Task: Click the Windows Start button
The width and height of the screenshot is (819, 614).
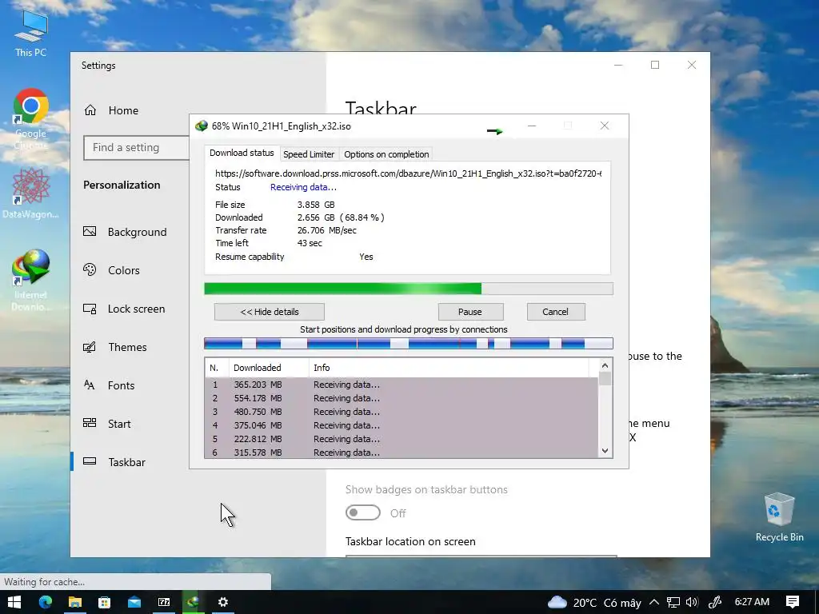Action: (14, 602)
